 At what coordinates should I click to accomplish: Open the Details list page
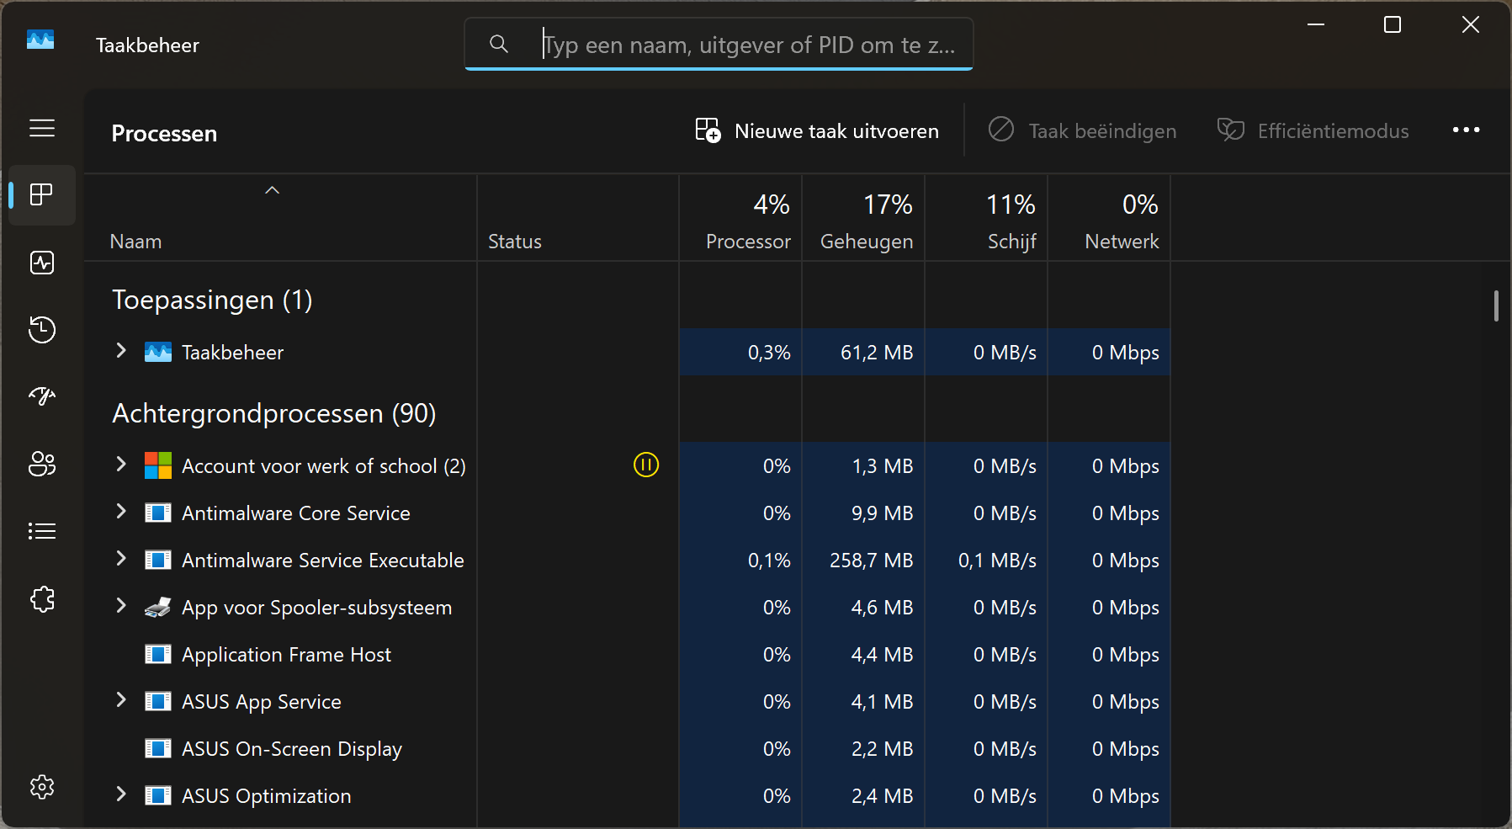tap(42, 531)
